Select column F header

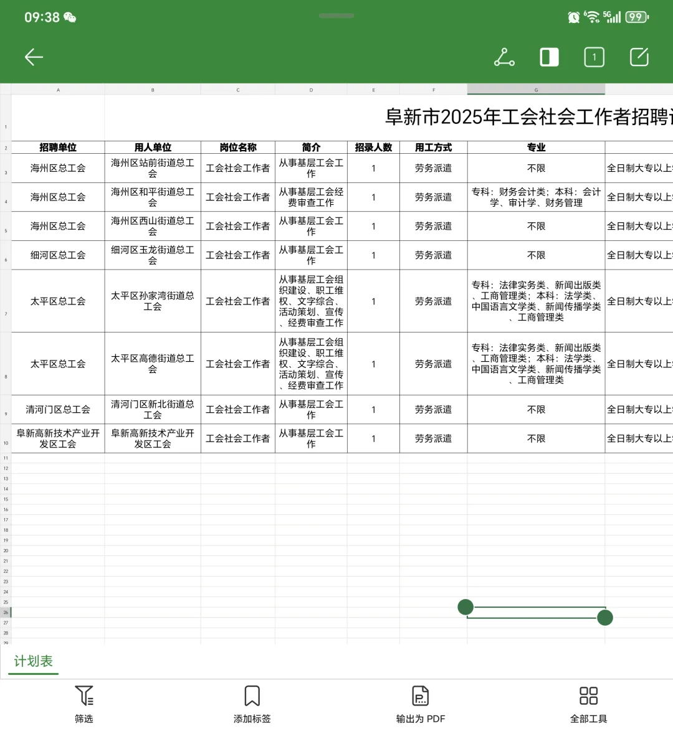click(434, 90)
